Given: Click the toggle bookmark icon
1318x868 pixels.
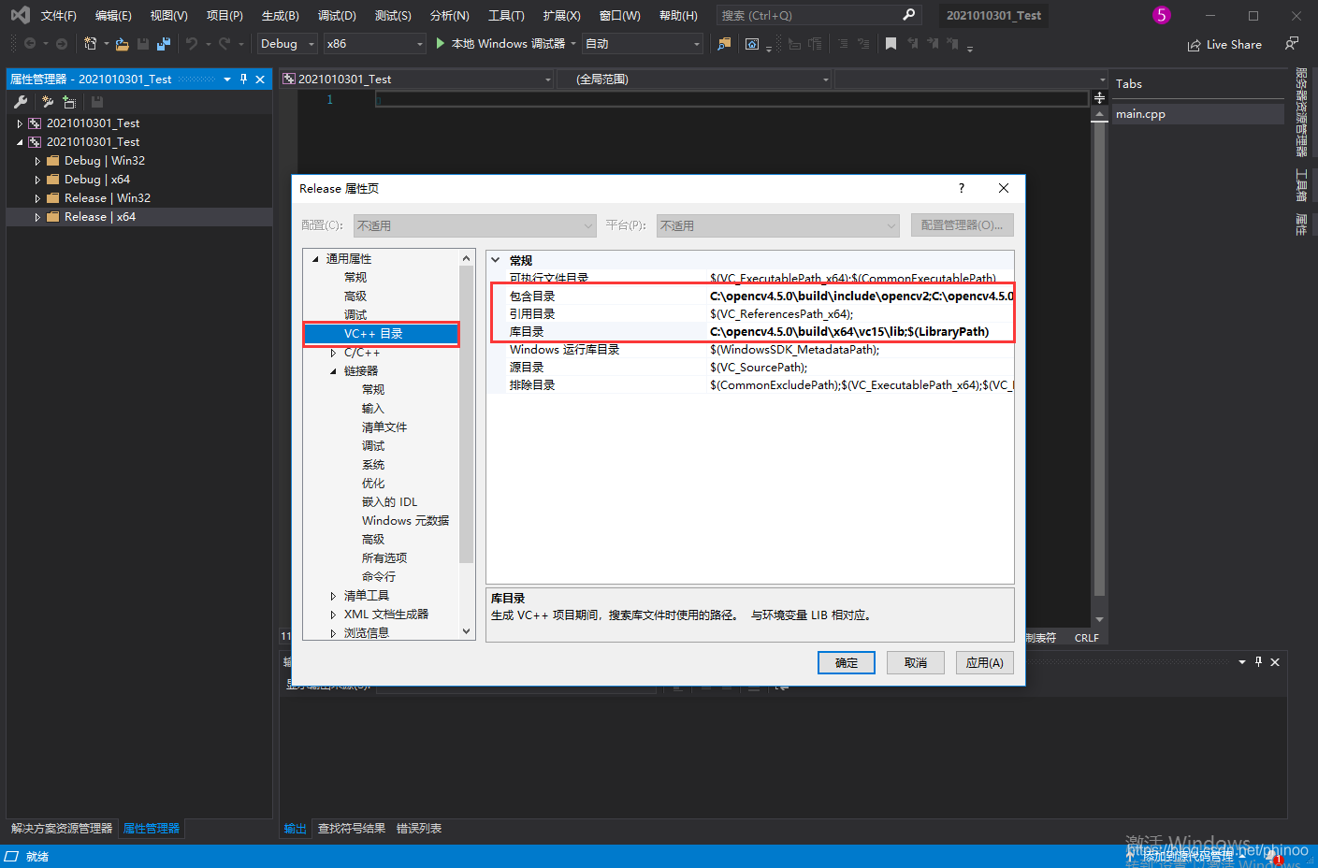Looking at the screenshot, I should coord(891,44).
